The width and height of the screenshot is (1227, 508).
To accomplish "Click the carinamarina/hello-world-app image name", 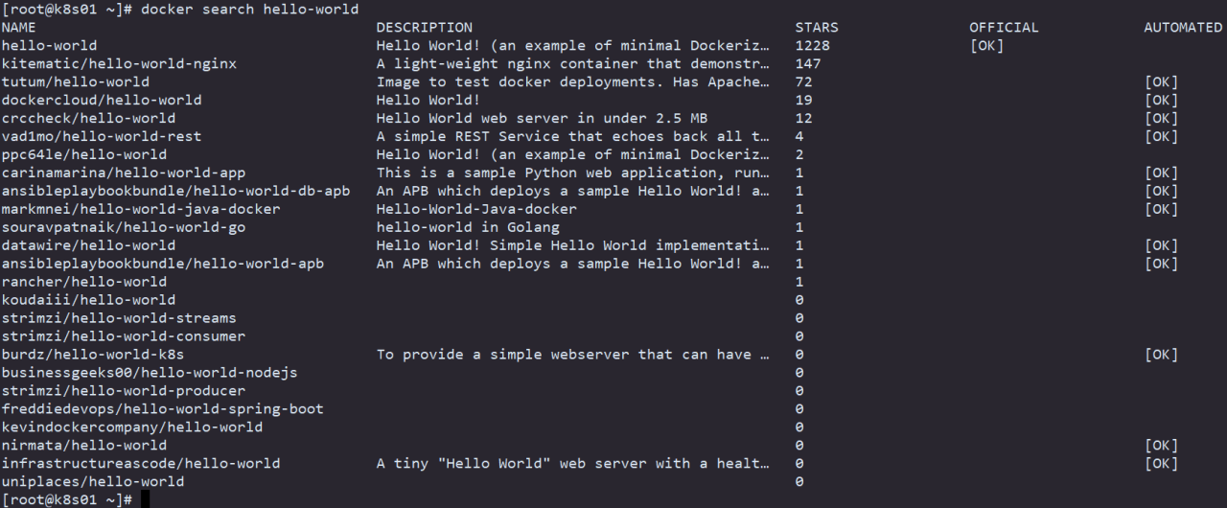I will point(124,173).
